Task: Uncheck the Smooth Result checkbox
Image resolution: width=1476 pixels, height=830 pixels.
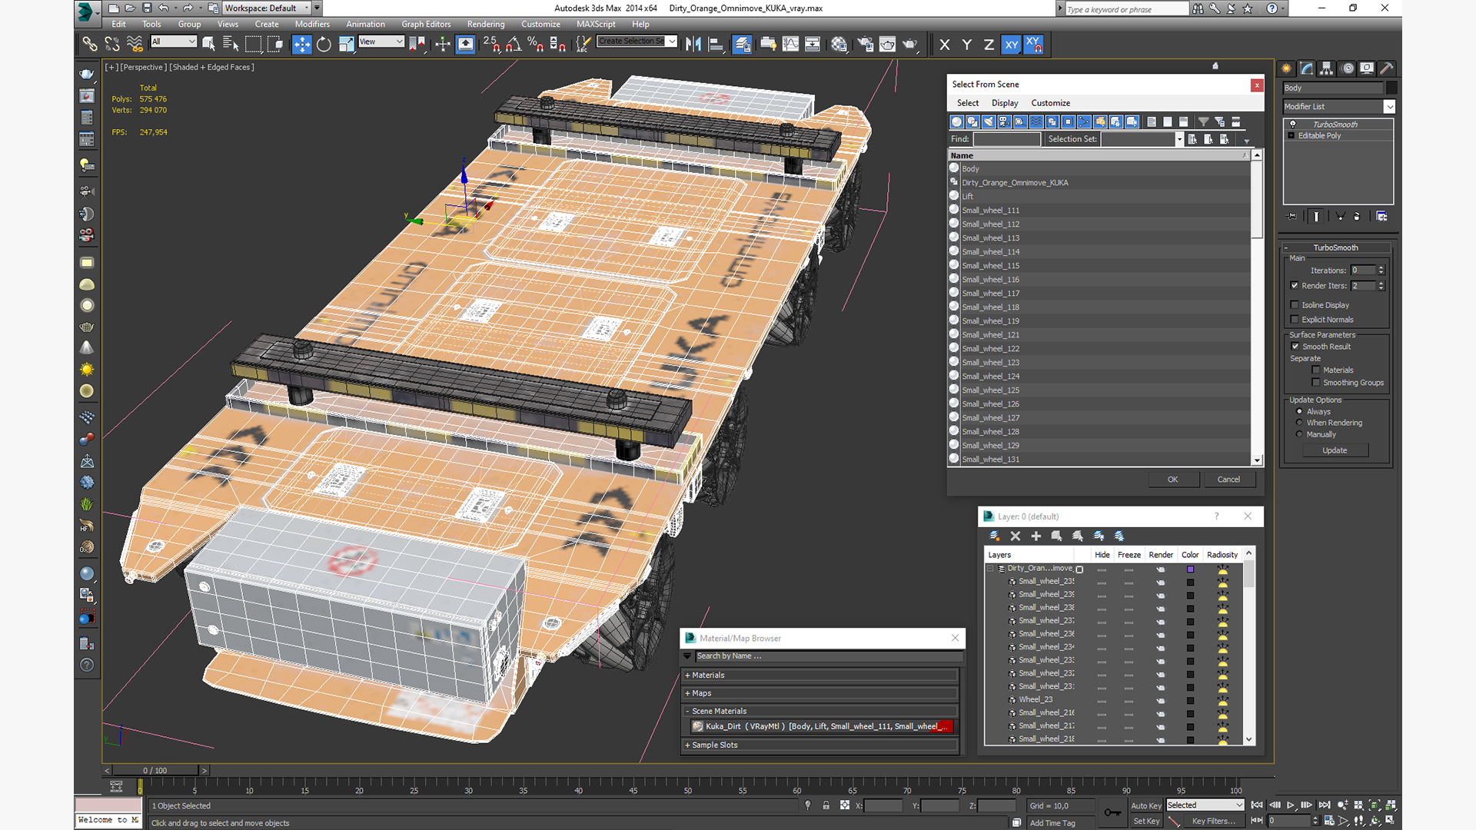Action: [x=1295, y=347]
